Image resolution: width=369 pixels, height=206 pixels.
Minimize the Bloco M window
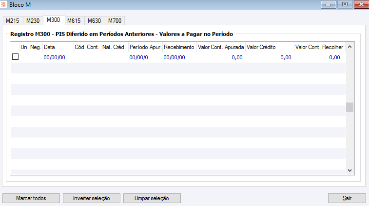[328, 4]
